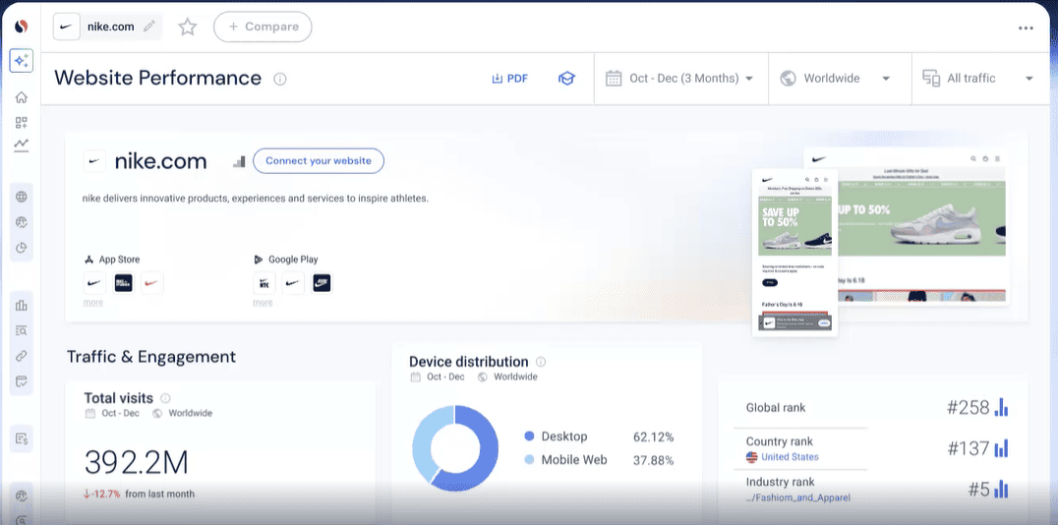Click the mobile site preview thumbnail
Viewport: 1058px width, 525px height.
[x=795, y=253]
